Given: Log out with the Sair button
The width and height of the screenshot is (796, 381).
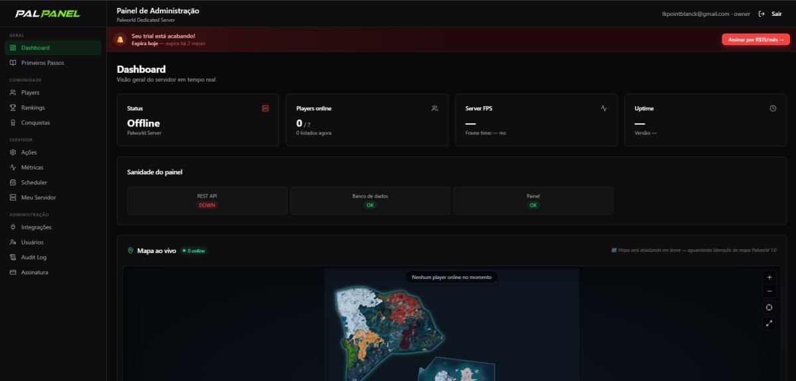Looking at the screenshot, I should [770, 13].
